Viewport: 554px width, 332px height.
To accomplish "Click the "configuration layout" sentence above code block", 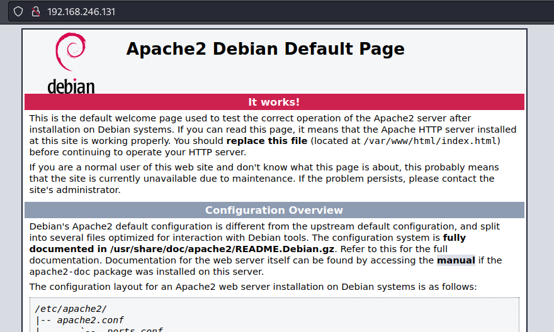I will (253, 287).
